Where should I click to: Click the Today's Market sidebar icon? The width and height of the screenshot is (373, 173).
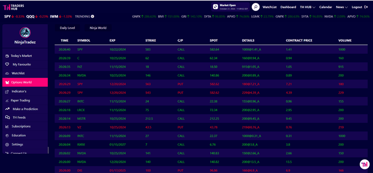(7, 56)
